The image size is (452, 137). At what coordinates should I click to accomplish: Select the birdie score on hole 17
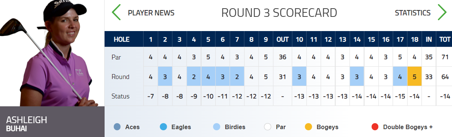400,77
